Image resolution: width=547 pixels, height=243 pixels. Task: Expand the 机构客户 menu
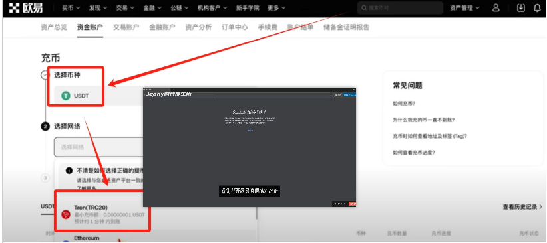point(212,8)
